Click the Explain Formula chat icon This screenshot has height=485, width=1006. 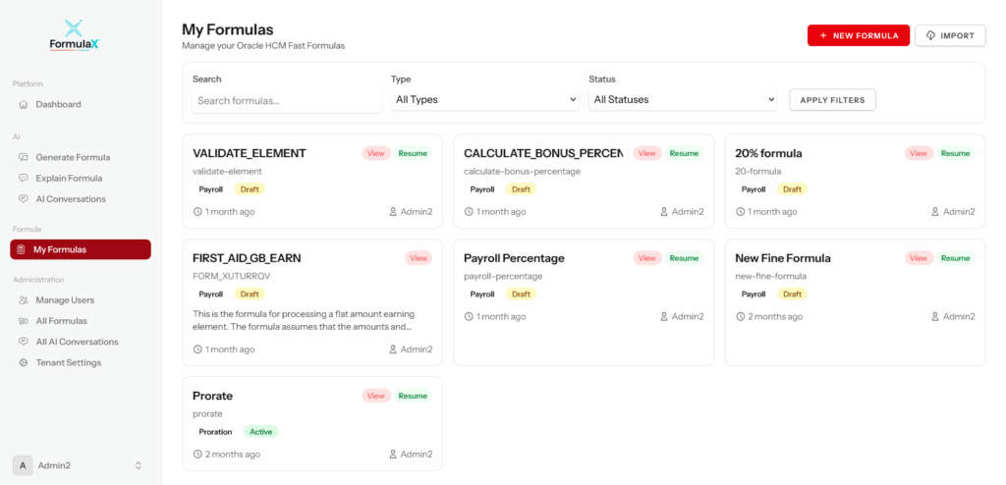coord(24,178)
